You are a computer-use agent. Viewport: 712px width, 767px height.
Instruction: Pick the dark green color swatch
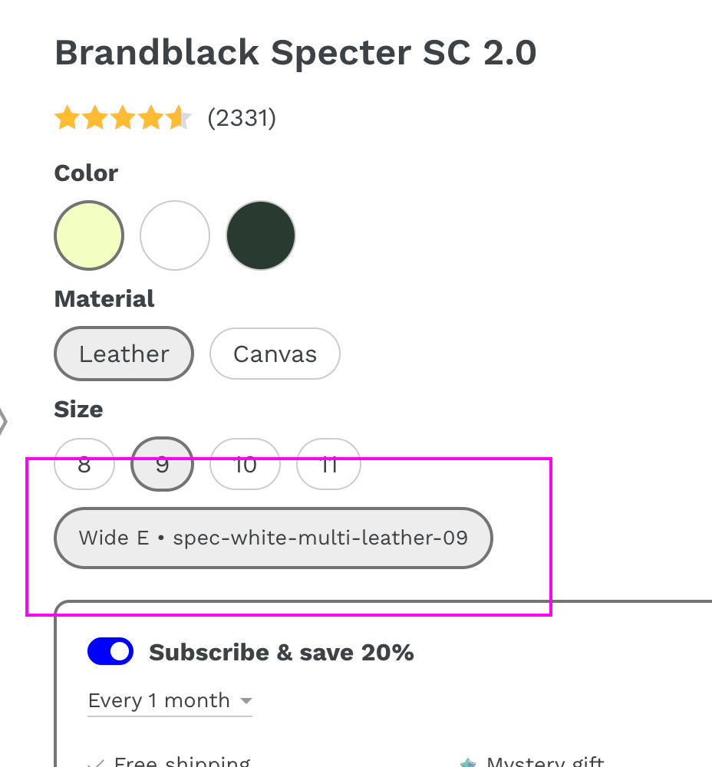[261, 235]
